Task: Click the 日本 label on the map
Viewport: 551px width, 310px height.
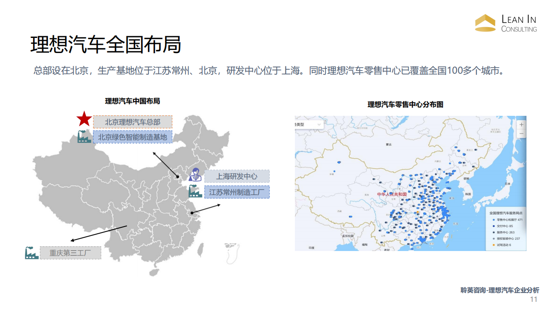Action: [x=508, y=184]
